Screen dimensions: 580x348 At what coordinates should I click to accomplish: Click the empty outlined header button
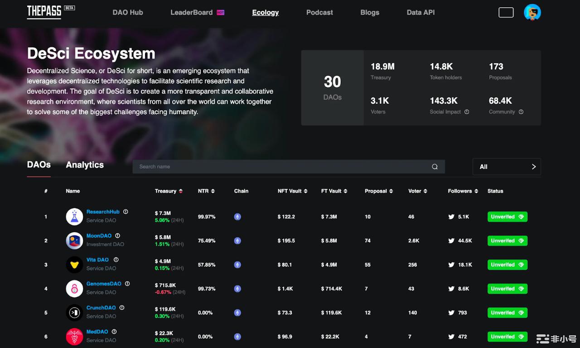pyautogui.click(x=506, y=12)
